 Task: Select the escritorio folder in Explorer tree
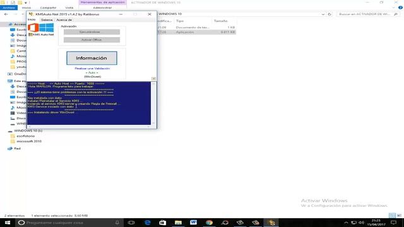click(25, 136)
